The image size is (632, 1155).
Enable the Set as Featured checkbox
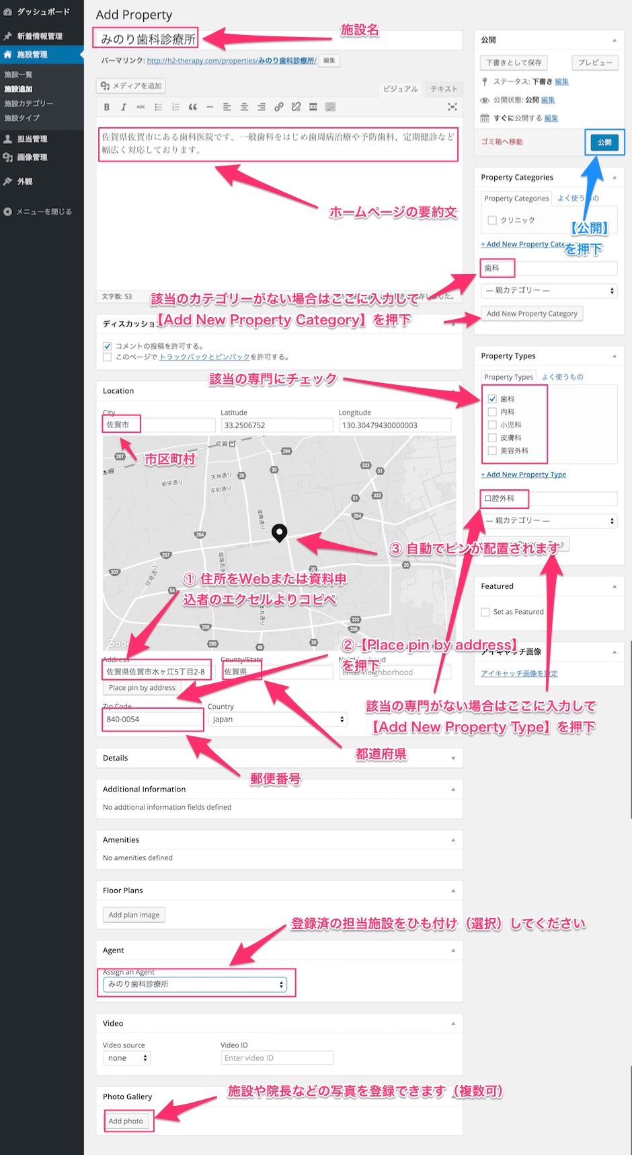[x=485, y=612]
